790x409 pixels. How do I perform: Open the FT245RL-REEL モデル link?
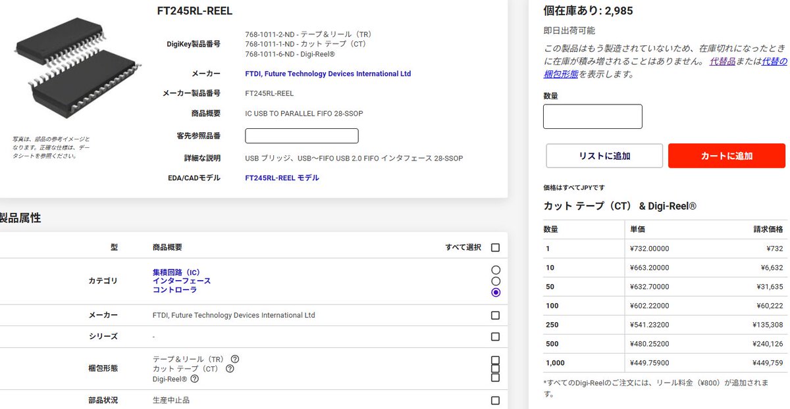pyautogui.click(x=282, y=178)
